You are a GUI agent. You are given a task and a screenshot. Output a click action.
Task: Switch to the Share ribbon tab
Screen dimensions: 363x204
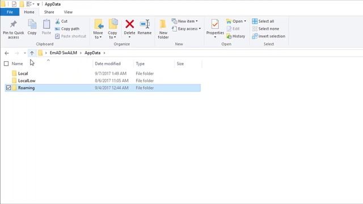[49, 12]
